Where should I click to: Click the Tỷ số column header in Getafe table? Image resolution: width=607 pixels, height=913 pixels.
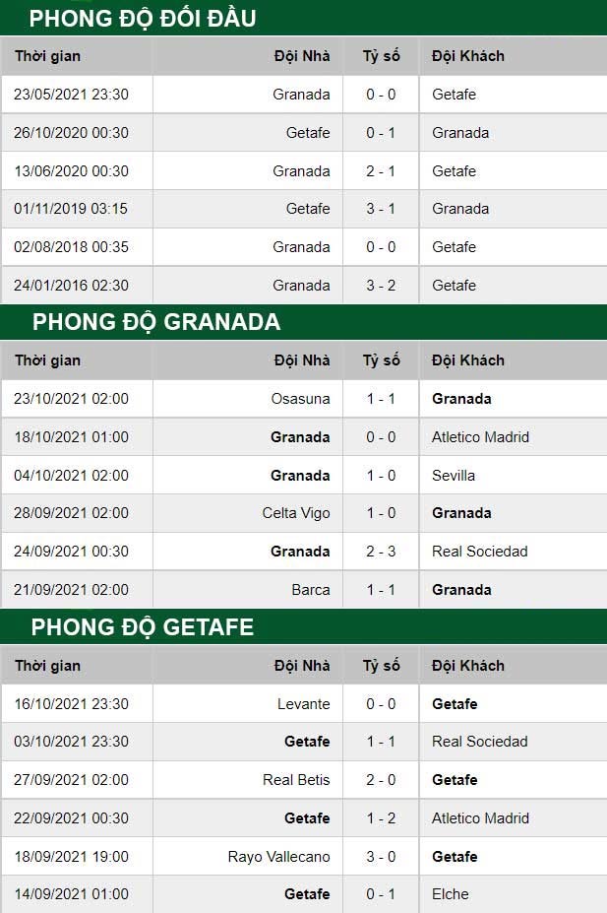tap(382, 666)
